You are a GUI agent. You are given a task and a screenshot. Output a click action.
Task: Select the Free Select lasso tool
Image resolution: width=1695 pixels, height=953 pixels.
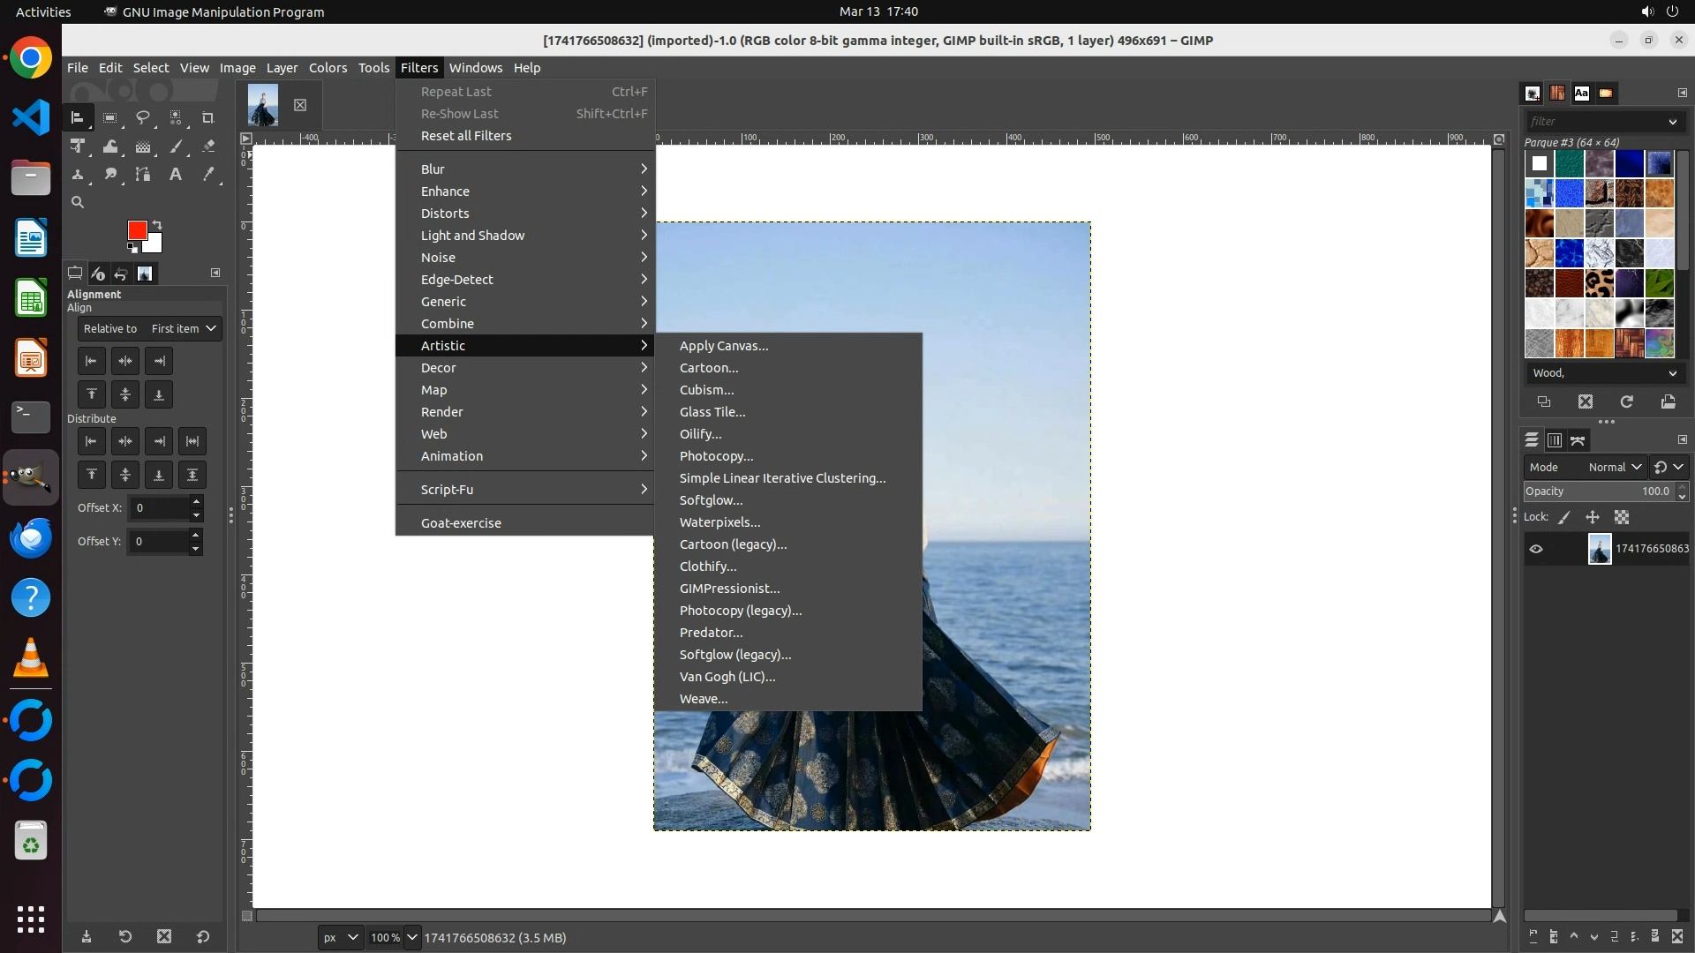pyautogui.click(x=143, y=117)
